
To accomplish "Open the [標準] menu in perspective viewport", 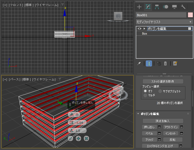I will (x=26, y=79).
